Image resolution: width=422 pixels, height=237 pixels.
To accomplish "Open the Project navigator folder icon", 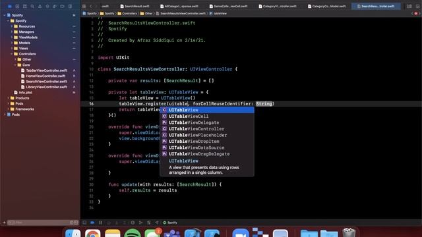I will (x=10, y=6).
